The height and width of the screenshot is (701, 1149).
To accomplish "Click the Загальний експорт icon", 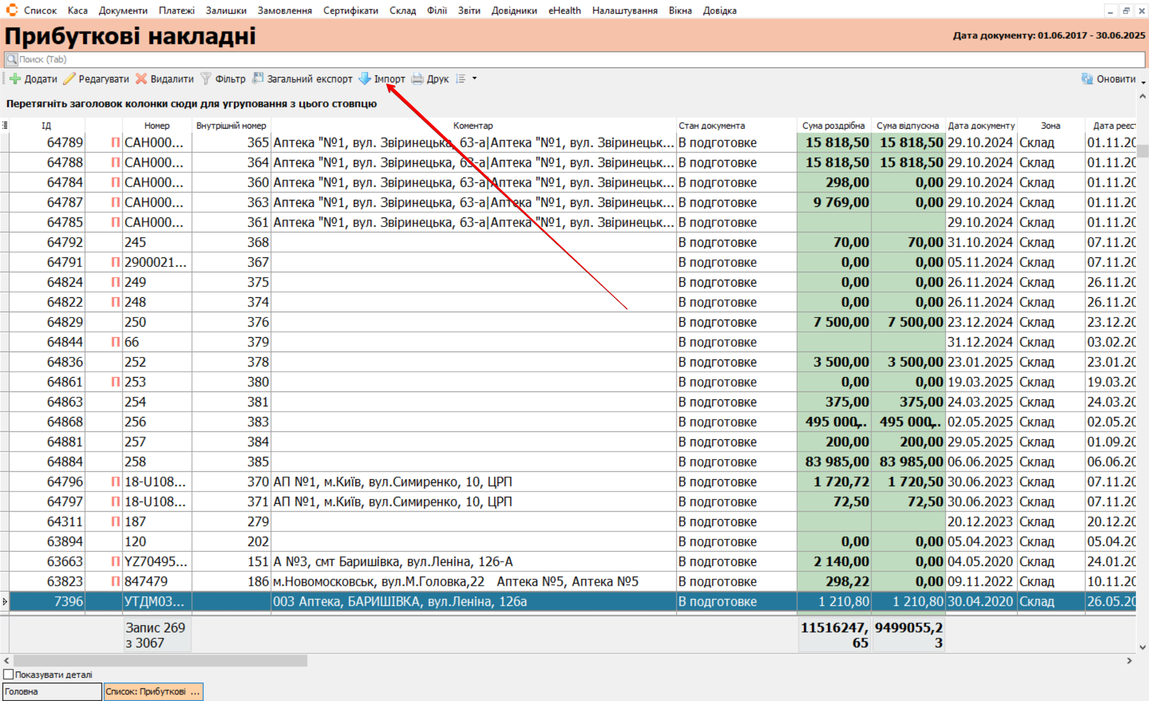I will [258, 79].
